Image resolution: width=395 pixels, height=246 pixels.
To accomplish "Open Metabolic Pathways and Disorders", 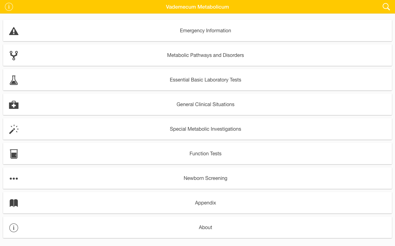I will click(x=205, y=55).
